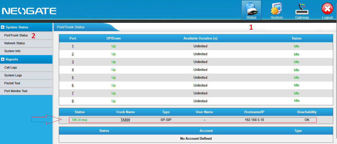Screen dimensions: 337x144
Task: Select Port/Trunk Status in sidebar
Action: [x=16, y=35]
